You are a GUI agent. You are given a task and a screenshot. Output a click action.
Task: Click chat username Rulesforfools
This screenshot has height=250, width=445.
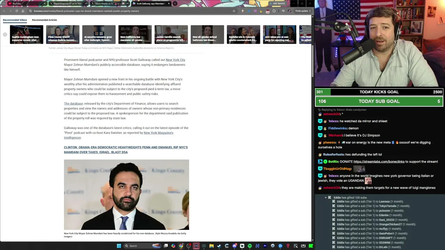(x=333, y=155)
